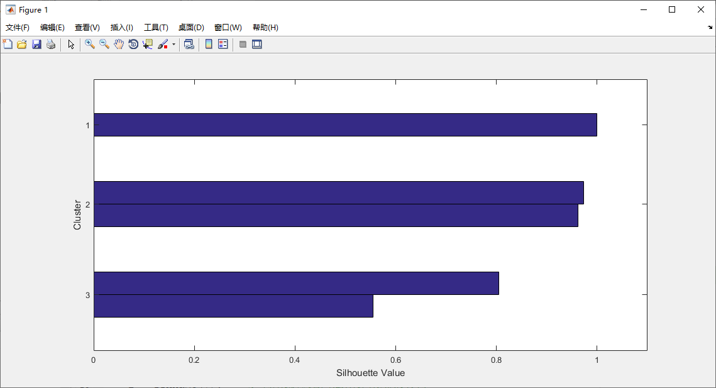Open the 插入(I) menu
Image resolution: width=716 pixels, height=388 pixels.
(x=121, y=28)
